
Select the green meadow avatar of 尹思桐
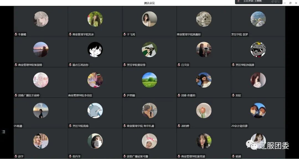pyautogui.click(x=149, y=80)
